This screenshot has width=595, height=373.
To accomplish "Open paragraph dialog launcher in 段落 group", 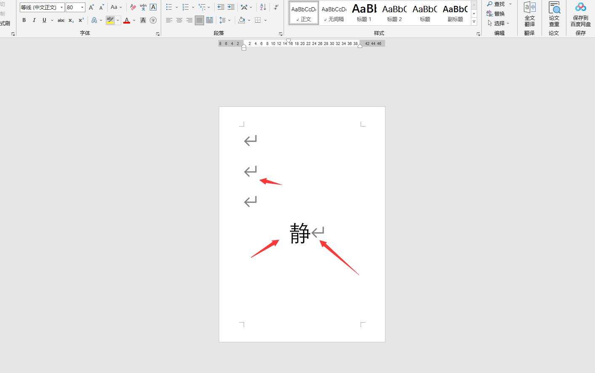I will 281,34.
